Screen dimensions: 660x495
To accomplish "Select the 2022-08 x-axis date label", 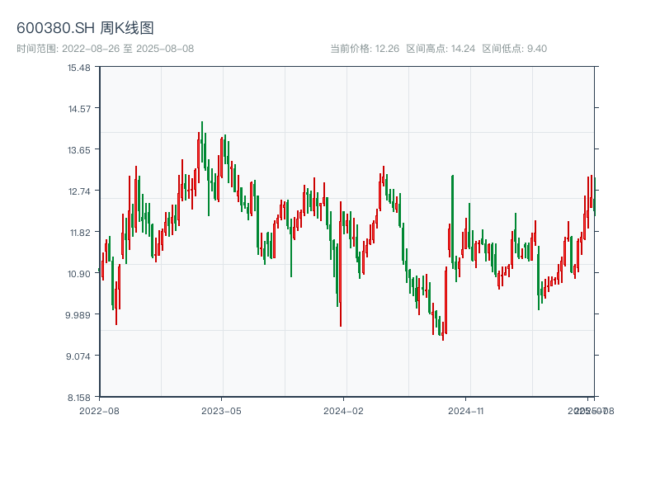I will [x=99, y=410].
